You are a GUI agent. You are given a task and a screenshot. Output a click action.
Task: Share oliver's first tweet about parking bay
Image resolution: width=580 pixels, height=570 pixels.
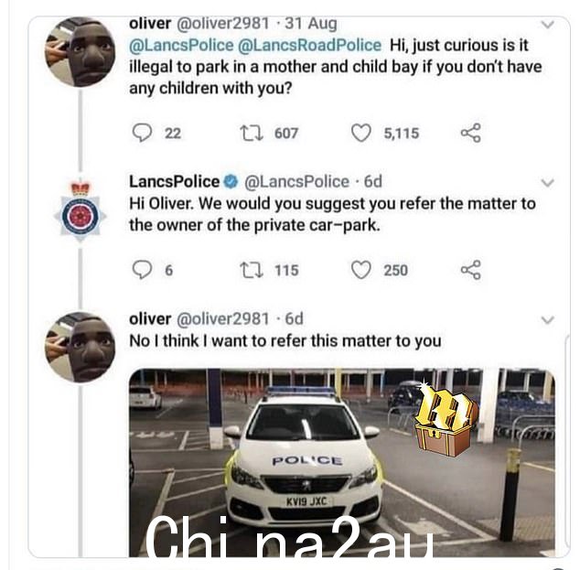click(x=471, y=133)
